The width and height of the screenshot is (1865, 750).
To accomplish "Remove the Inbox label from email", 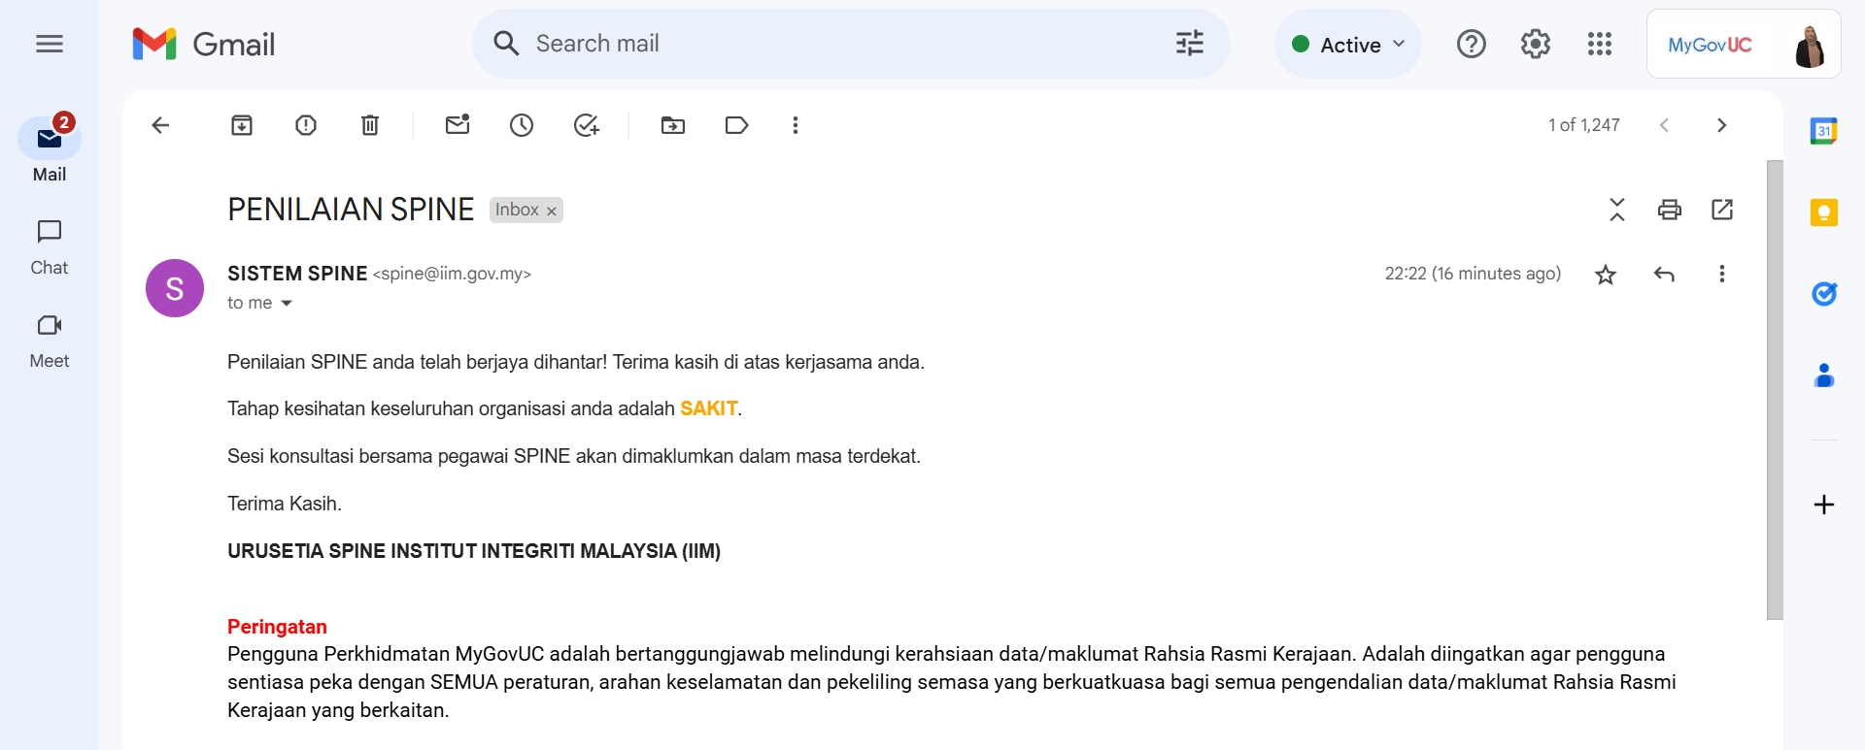I will click(552, 211).
